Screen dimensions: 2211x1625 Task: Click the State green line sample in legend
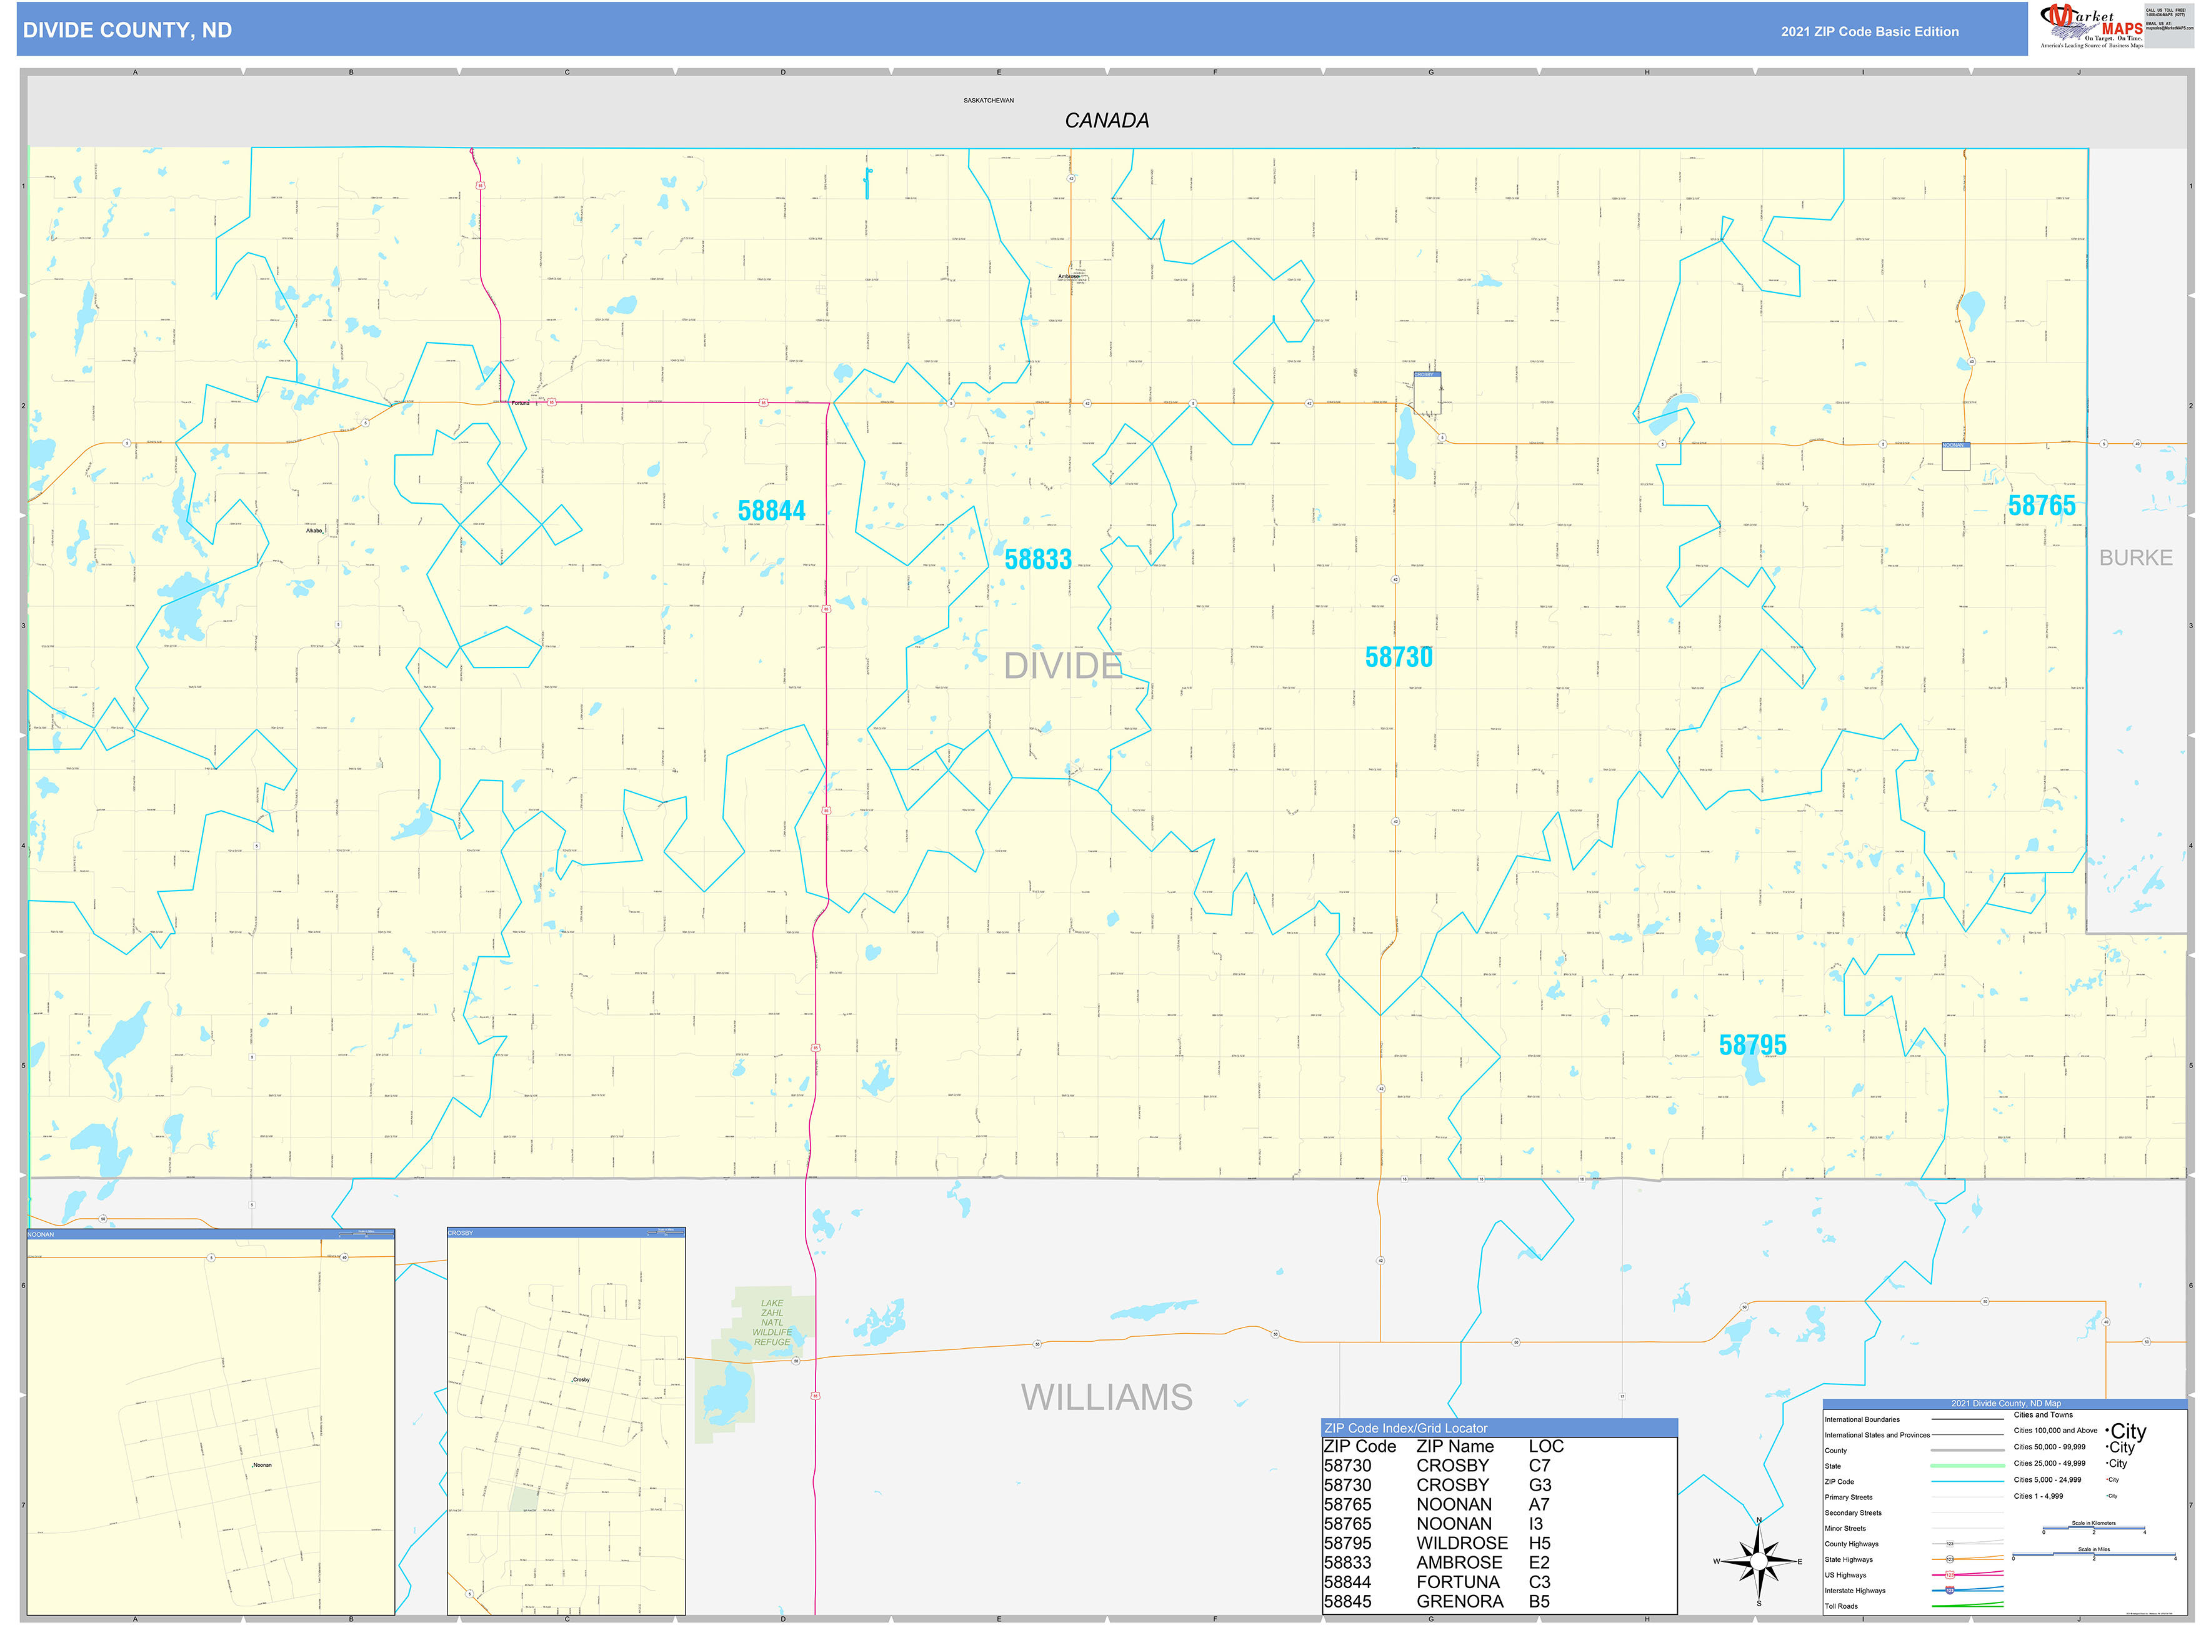click(1967, 1466)
